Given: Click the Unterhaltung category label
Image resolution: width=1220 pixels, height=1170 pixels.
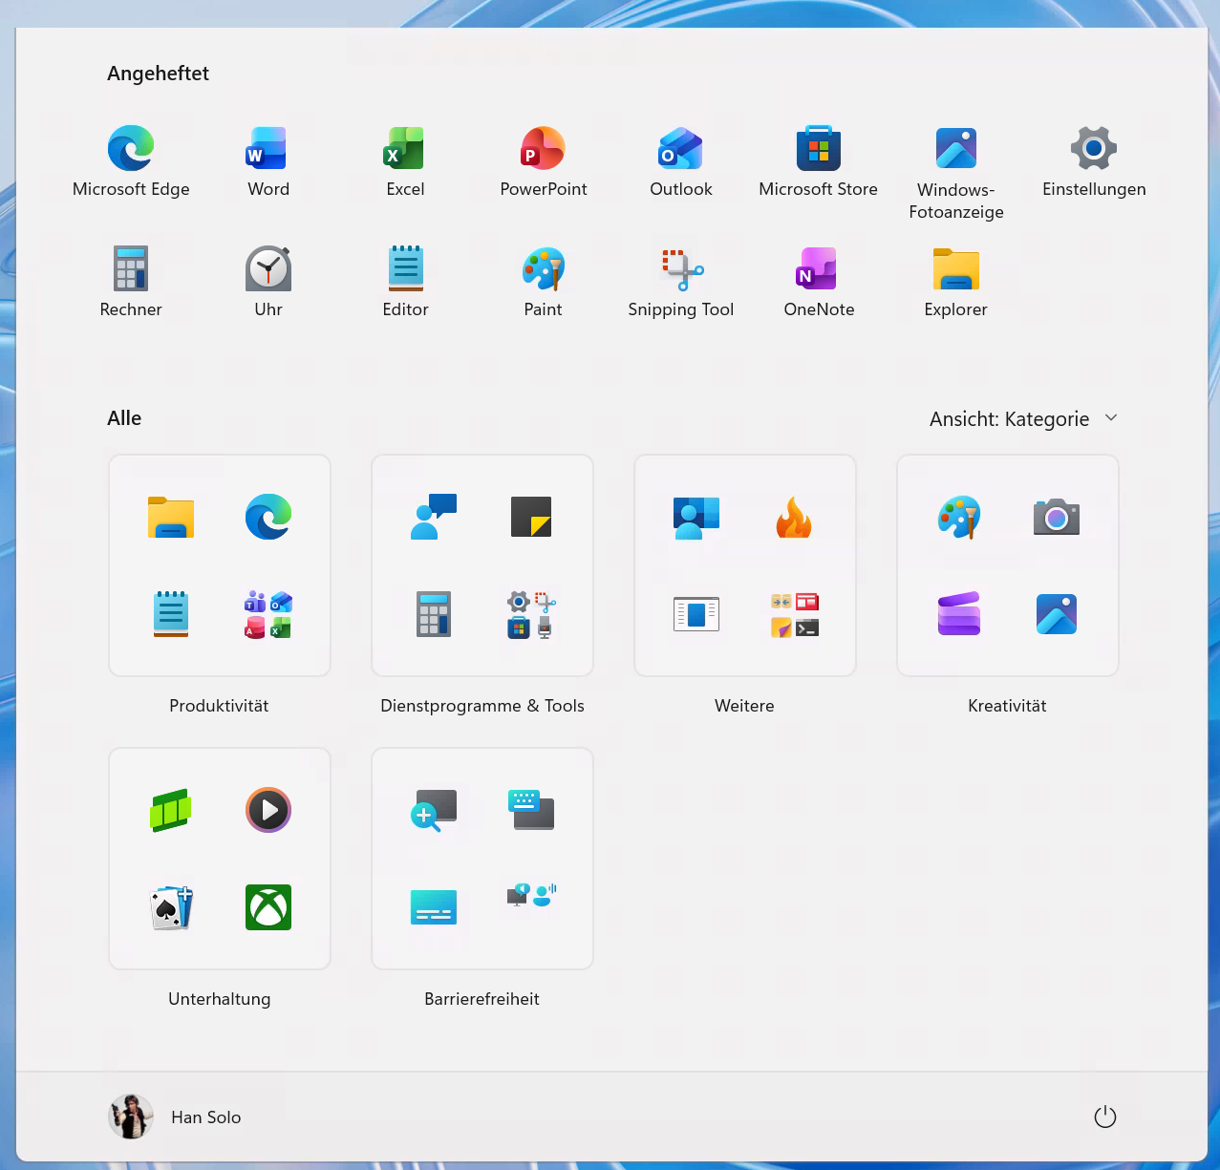Looking at the screenshot, I should 220,999.
